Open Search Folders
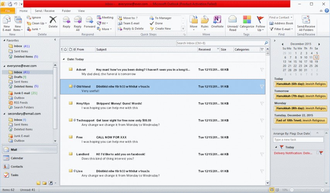The height and width of the screenshot is (193, 330). [21, 107]
